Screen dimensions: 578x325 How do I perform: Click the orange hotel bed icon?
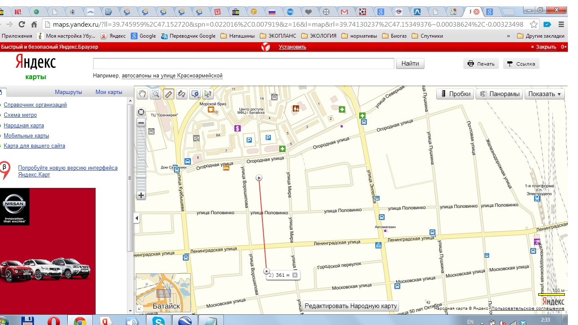coord(226,168)
